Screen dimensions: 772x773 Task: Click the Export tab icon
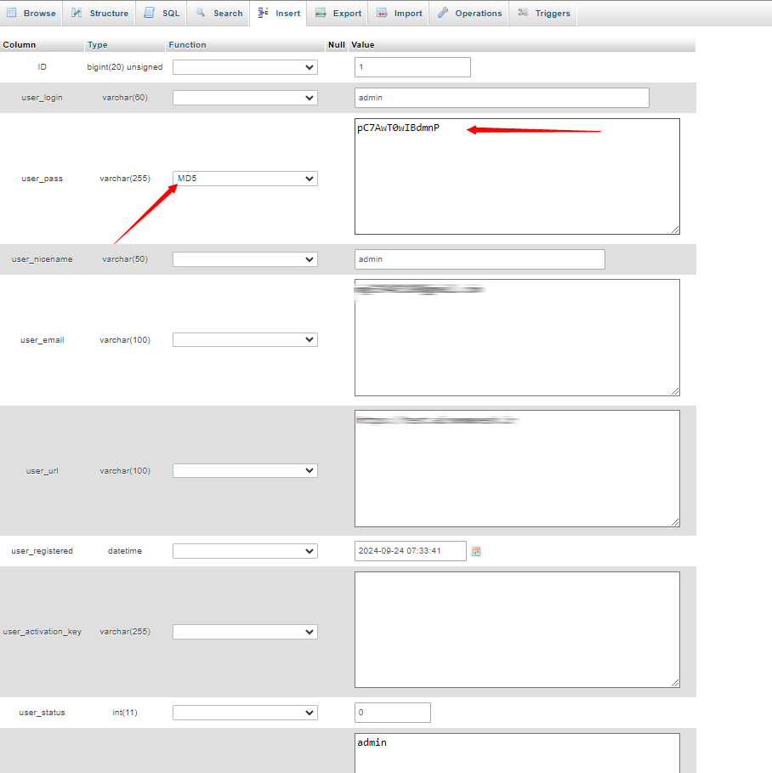pos(321,13)
